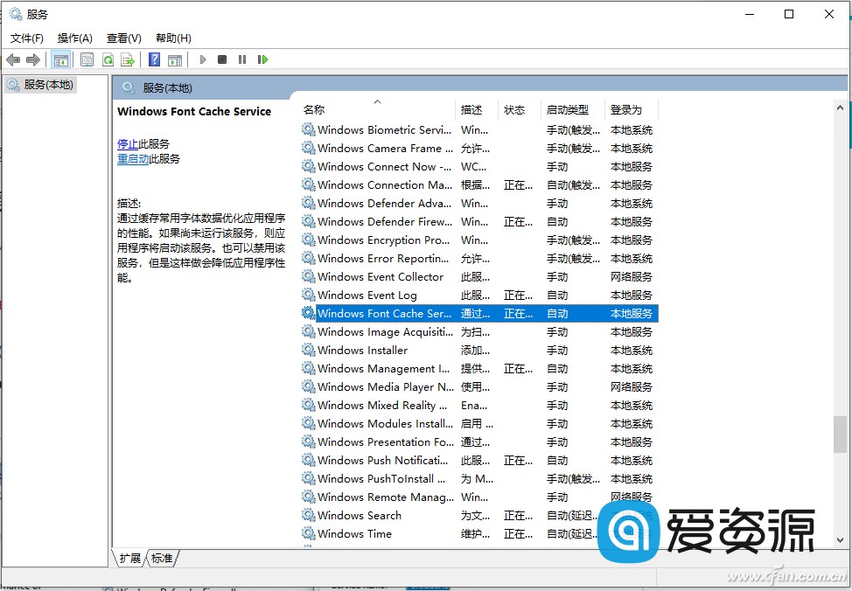Click the restart service toolbar icon
This screenshot has width=852, height=591.
[x=264, y=59]
